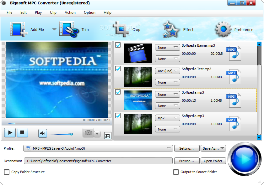This screenshot has height=185, width=264.
Task: Open the Clip menu
Action: pyautogui.click(x=53, y=13)
